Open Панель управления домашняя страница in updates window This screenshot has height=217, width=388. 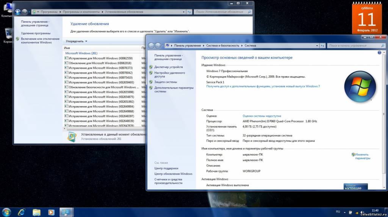pos(35,23)
